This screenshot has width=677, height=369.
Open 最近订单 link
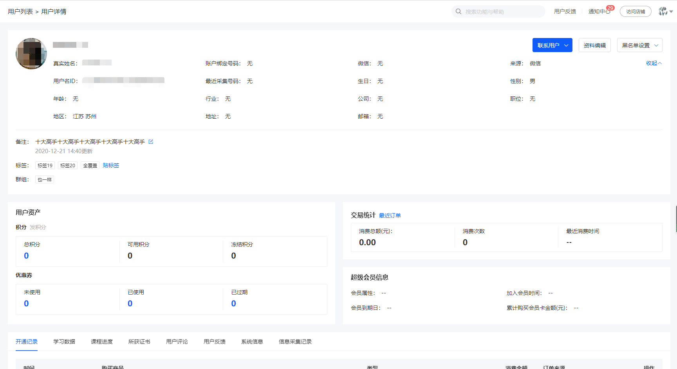tap(390, 215)
